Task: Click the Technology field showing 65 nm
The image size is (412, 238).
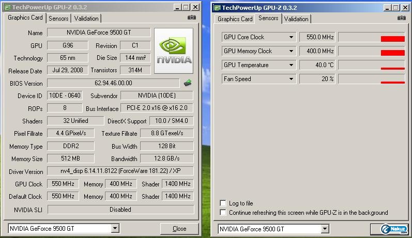Action: tap(68, 58)
